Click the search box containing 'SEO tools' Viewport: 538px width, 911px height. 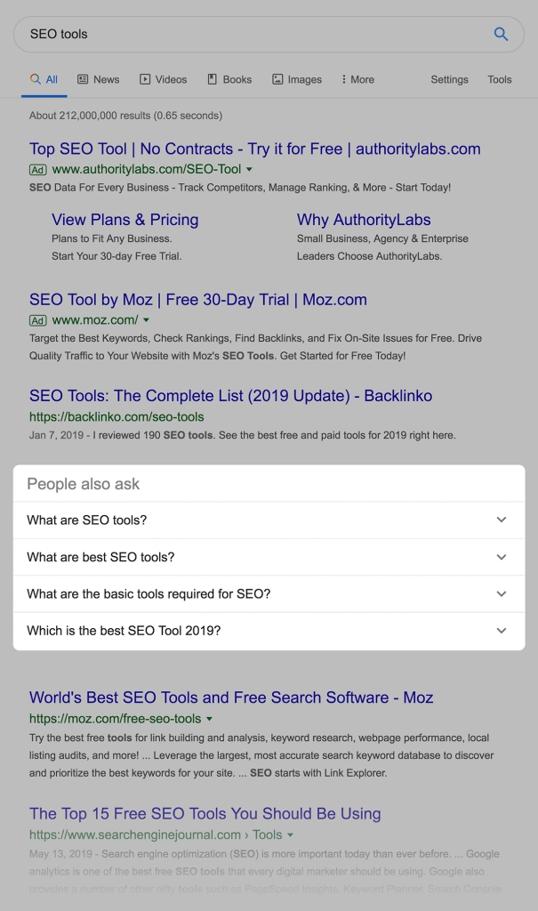(249, 35)
